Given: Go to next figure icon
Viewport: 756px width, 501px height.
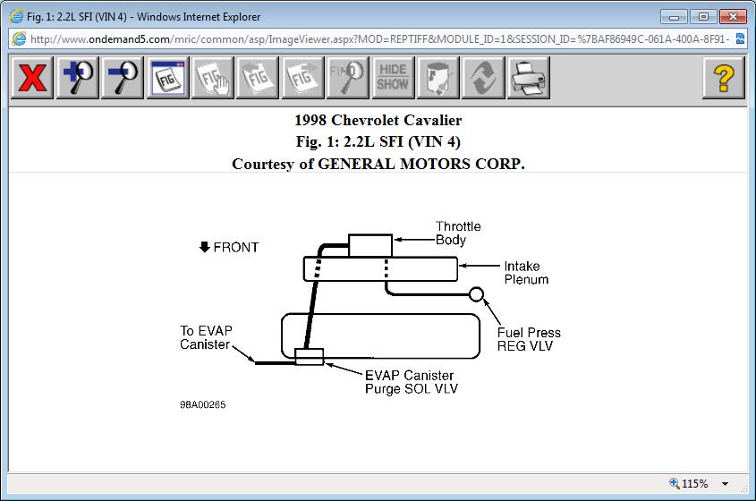Looking at the screenshot, I should (302, 78).
